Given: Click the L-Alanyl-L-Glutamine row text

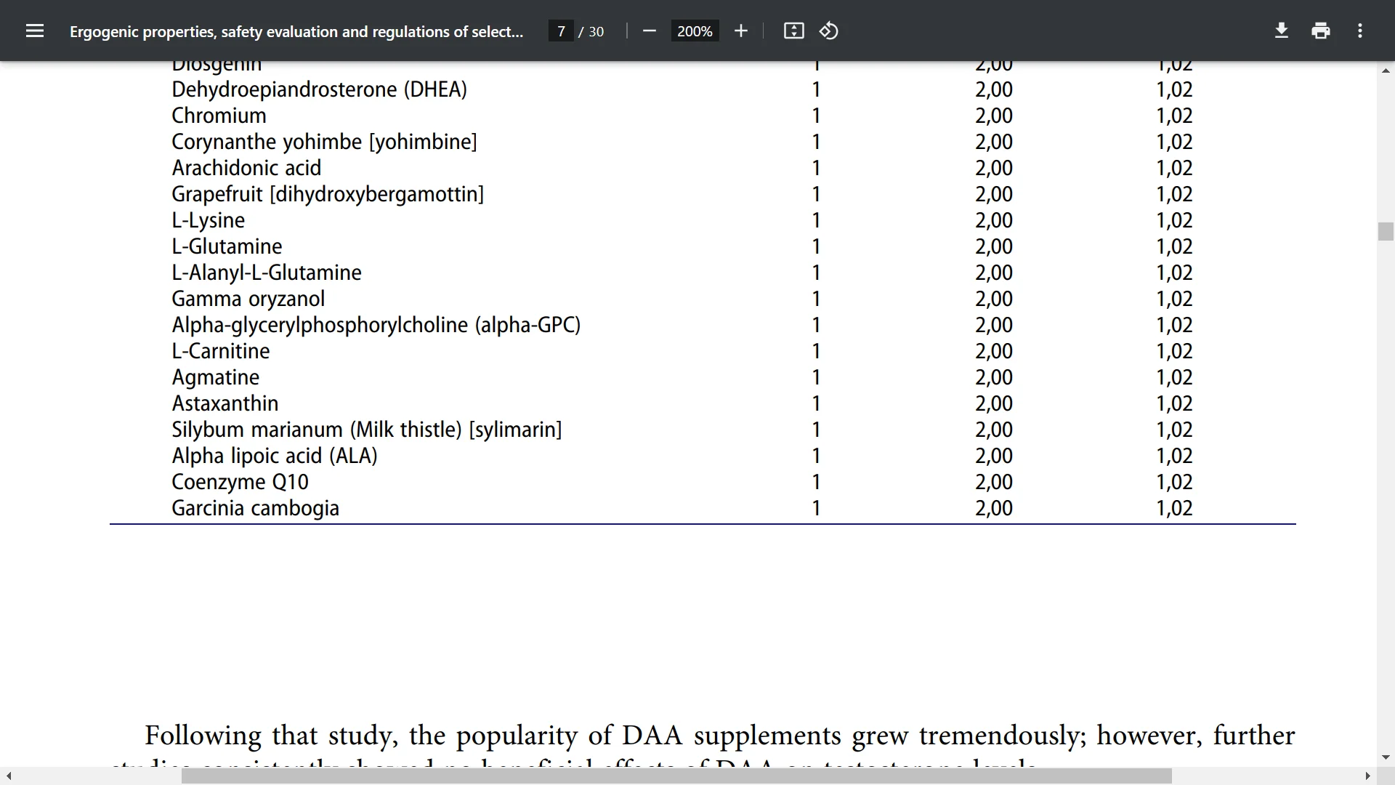Looking at the screenshot, I should click(267, 273).
